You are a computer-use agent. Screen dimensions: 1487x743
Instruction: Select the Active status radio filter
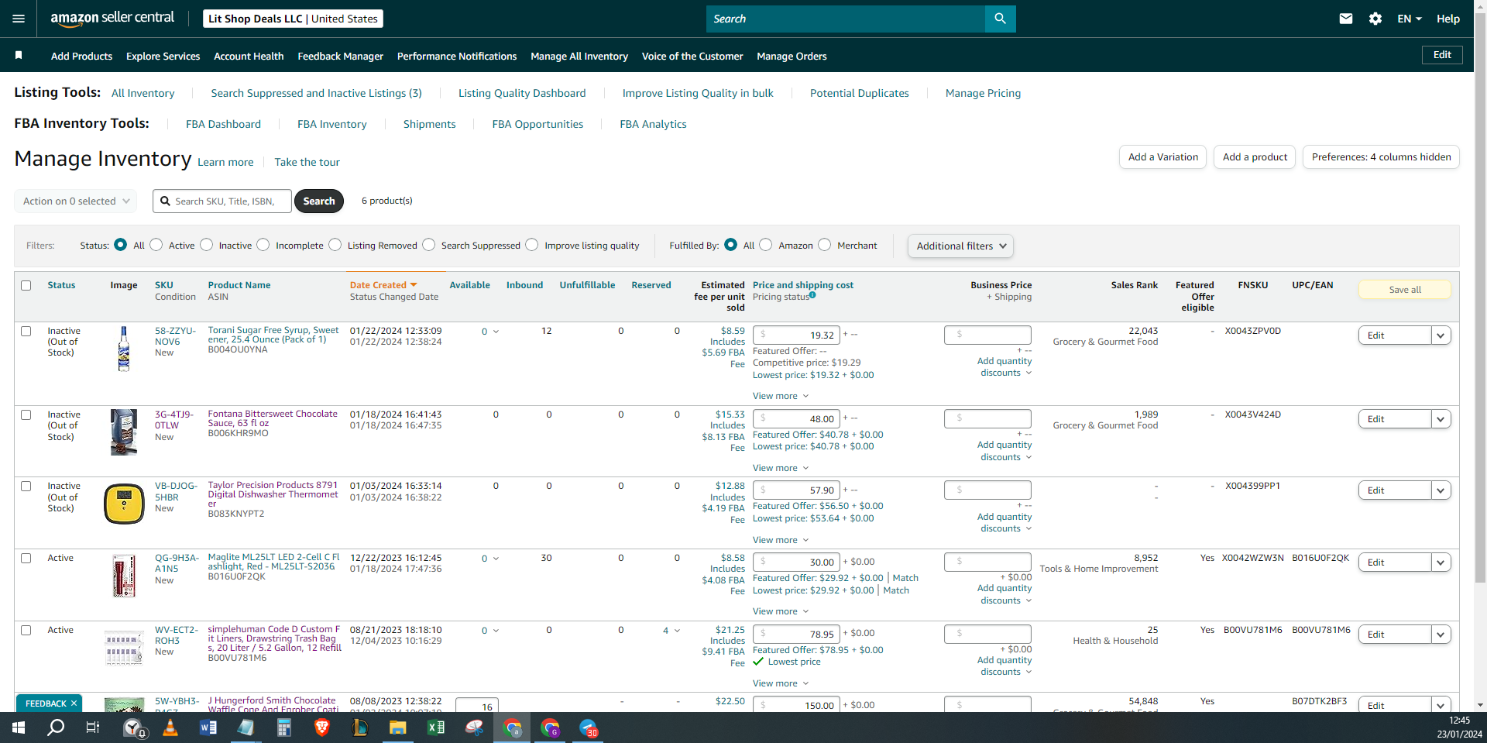[x=156, y=245]
